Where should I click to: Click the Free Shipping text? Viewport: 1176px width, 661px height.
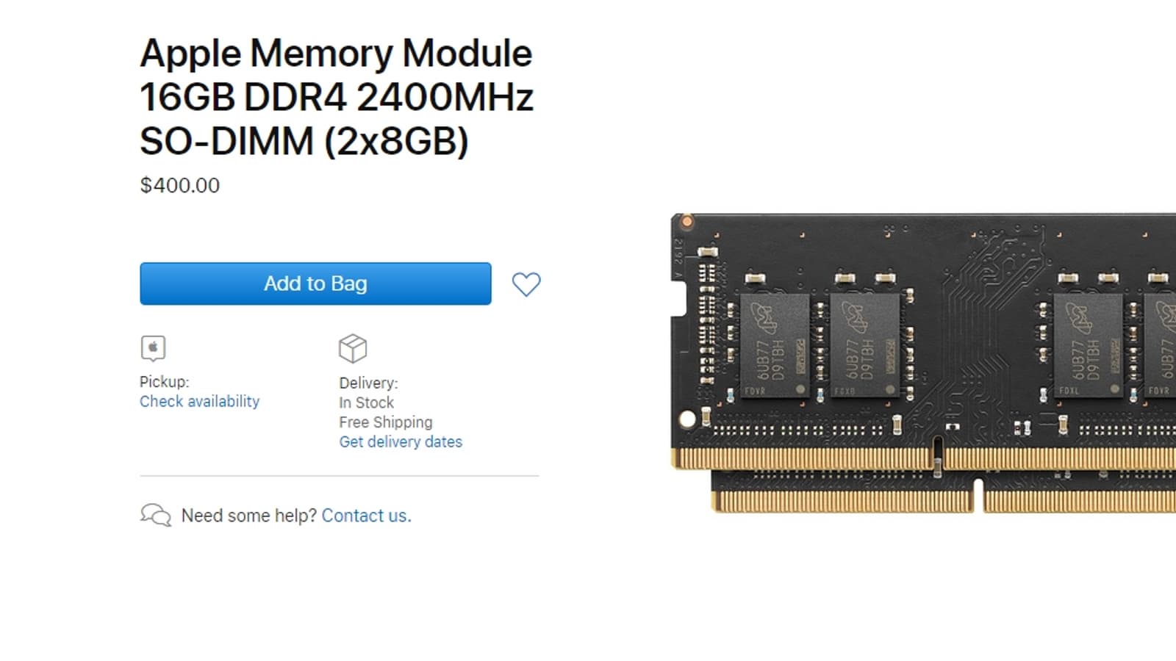pos(386,422)
